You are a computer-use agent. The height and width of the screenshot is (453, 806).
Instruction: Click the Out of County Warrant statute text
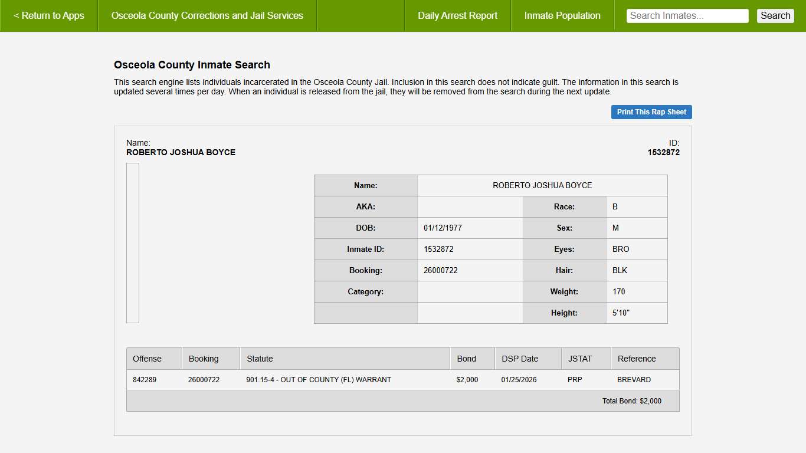coord(319,380)
